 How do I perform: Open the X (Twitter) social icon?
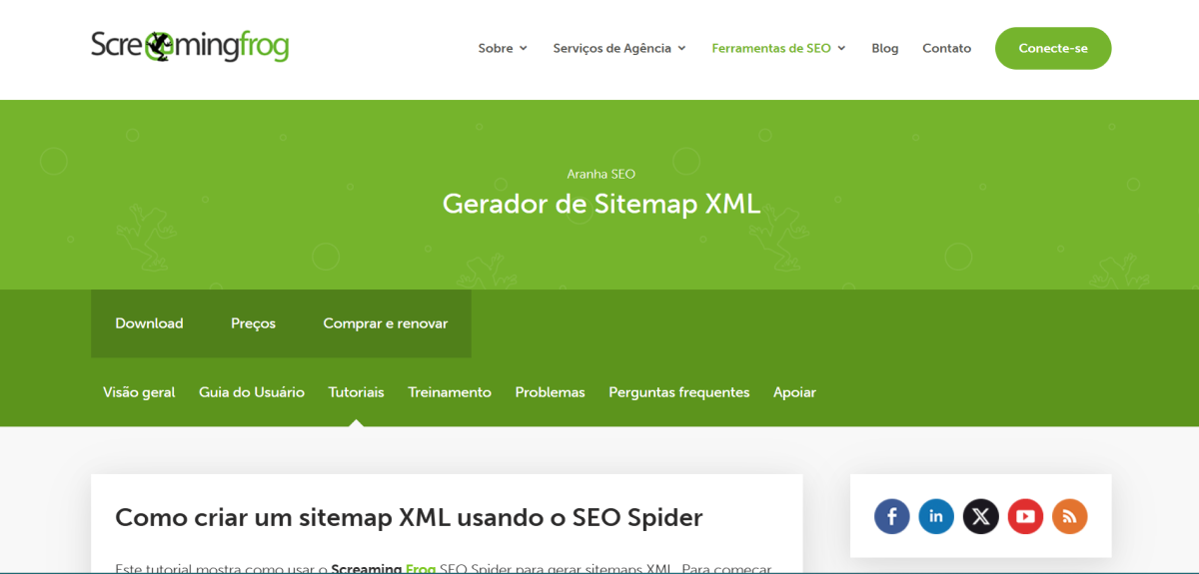point(981,516)
